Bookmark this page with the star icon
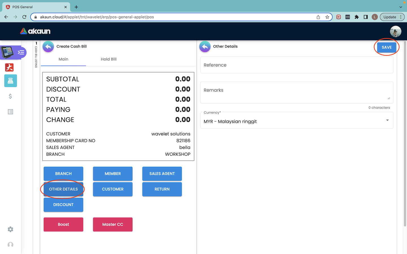Image resolution: width=407 pixels, height=254 pixels. pyautogui.click(x=327, y=17)
